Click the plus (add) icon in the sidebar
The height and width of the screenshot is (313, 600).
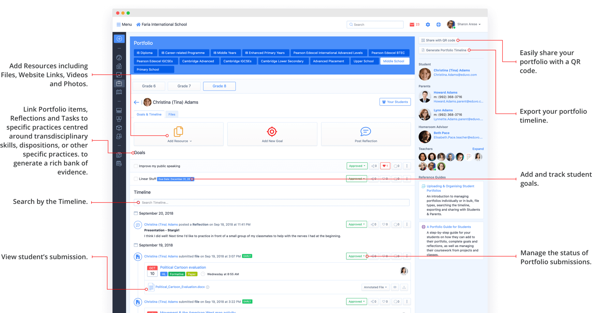click(119, 39)
